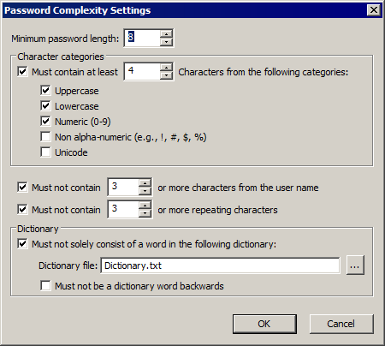Screen dimensions: 385x346
Task: Increase repeating characters limit
Action: (x=145, y=206)
